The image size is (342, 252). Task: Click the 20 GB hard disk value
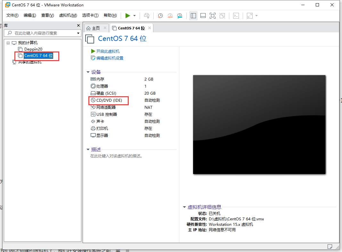coord(150,93)
